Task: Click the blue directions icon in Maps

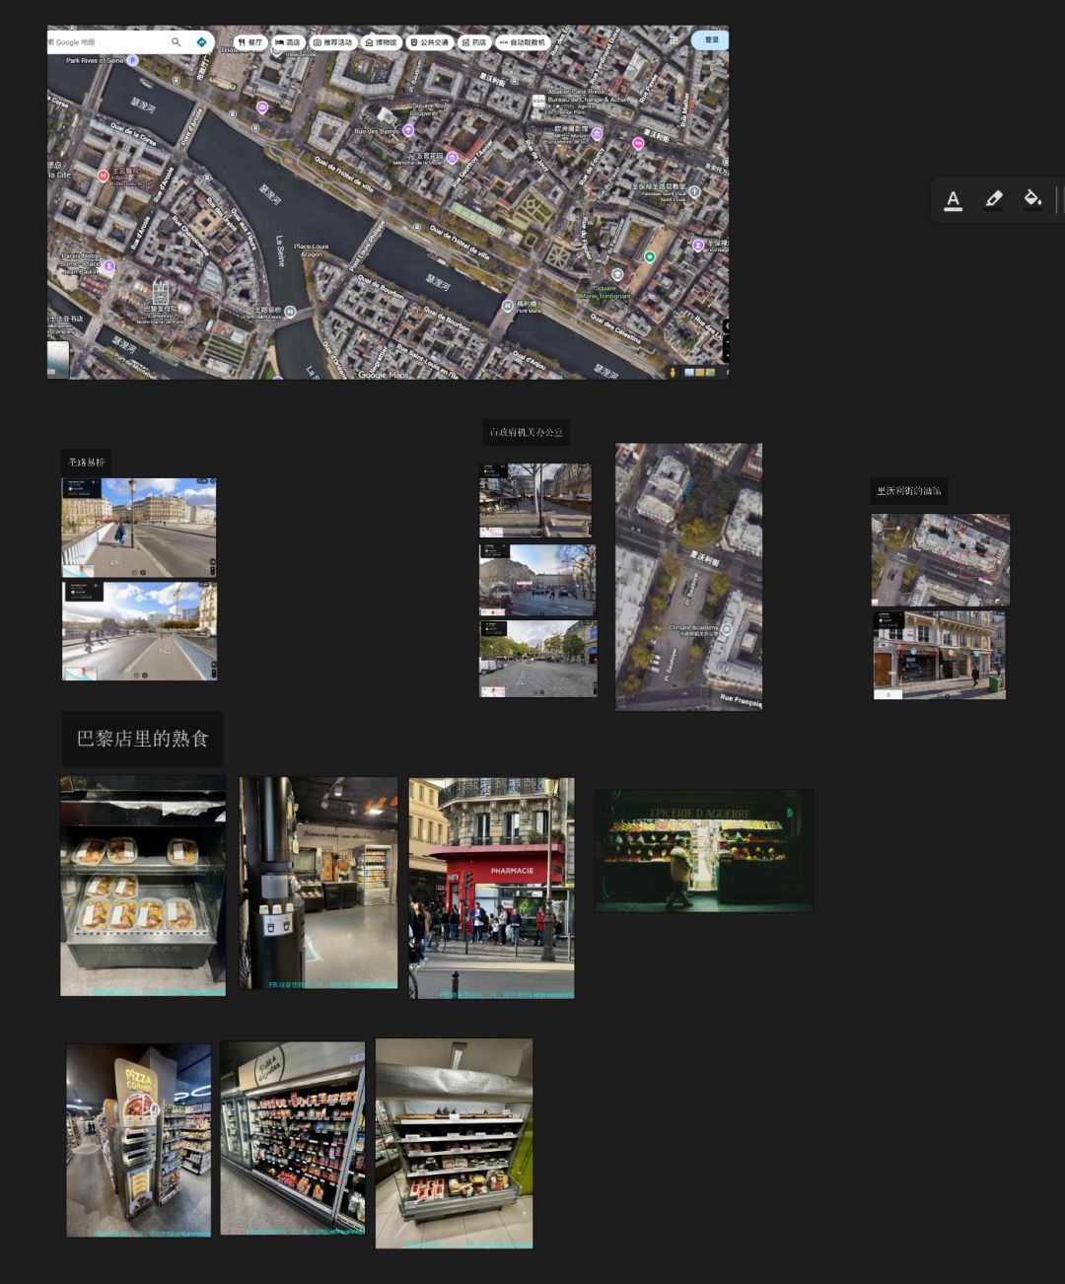Action: pos(201,42)
